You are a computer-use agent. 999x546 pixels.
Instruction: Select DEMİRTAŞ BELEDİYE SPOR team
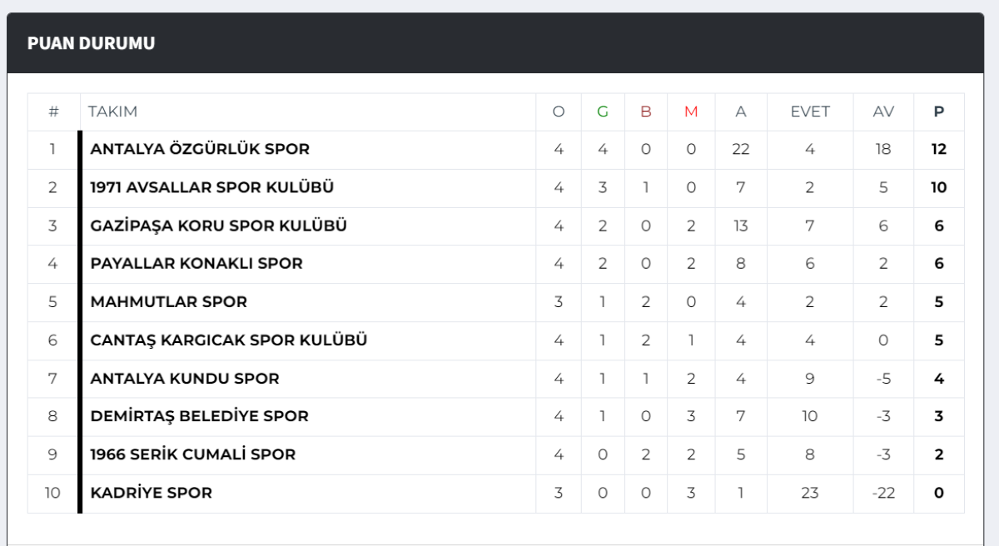pyautogui.click(x=199, y=416)
